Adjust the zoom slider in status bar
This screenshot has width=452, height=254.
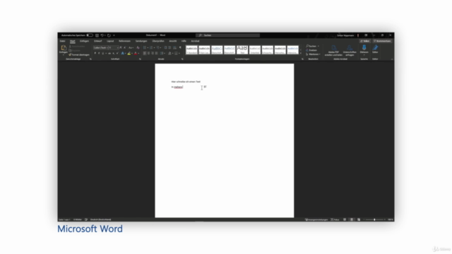pos(374,219)
